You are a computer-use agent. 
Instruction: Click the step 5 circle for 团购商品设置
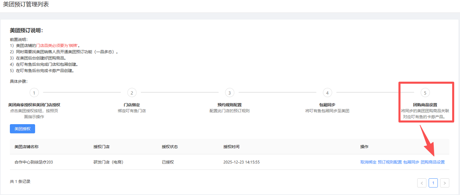425,93
